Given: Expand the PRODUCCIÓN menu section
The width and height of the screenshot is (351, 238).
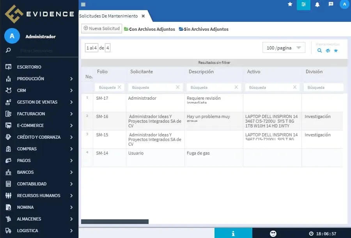Looking at the screenshot, I should [x=31, y=79].
